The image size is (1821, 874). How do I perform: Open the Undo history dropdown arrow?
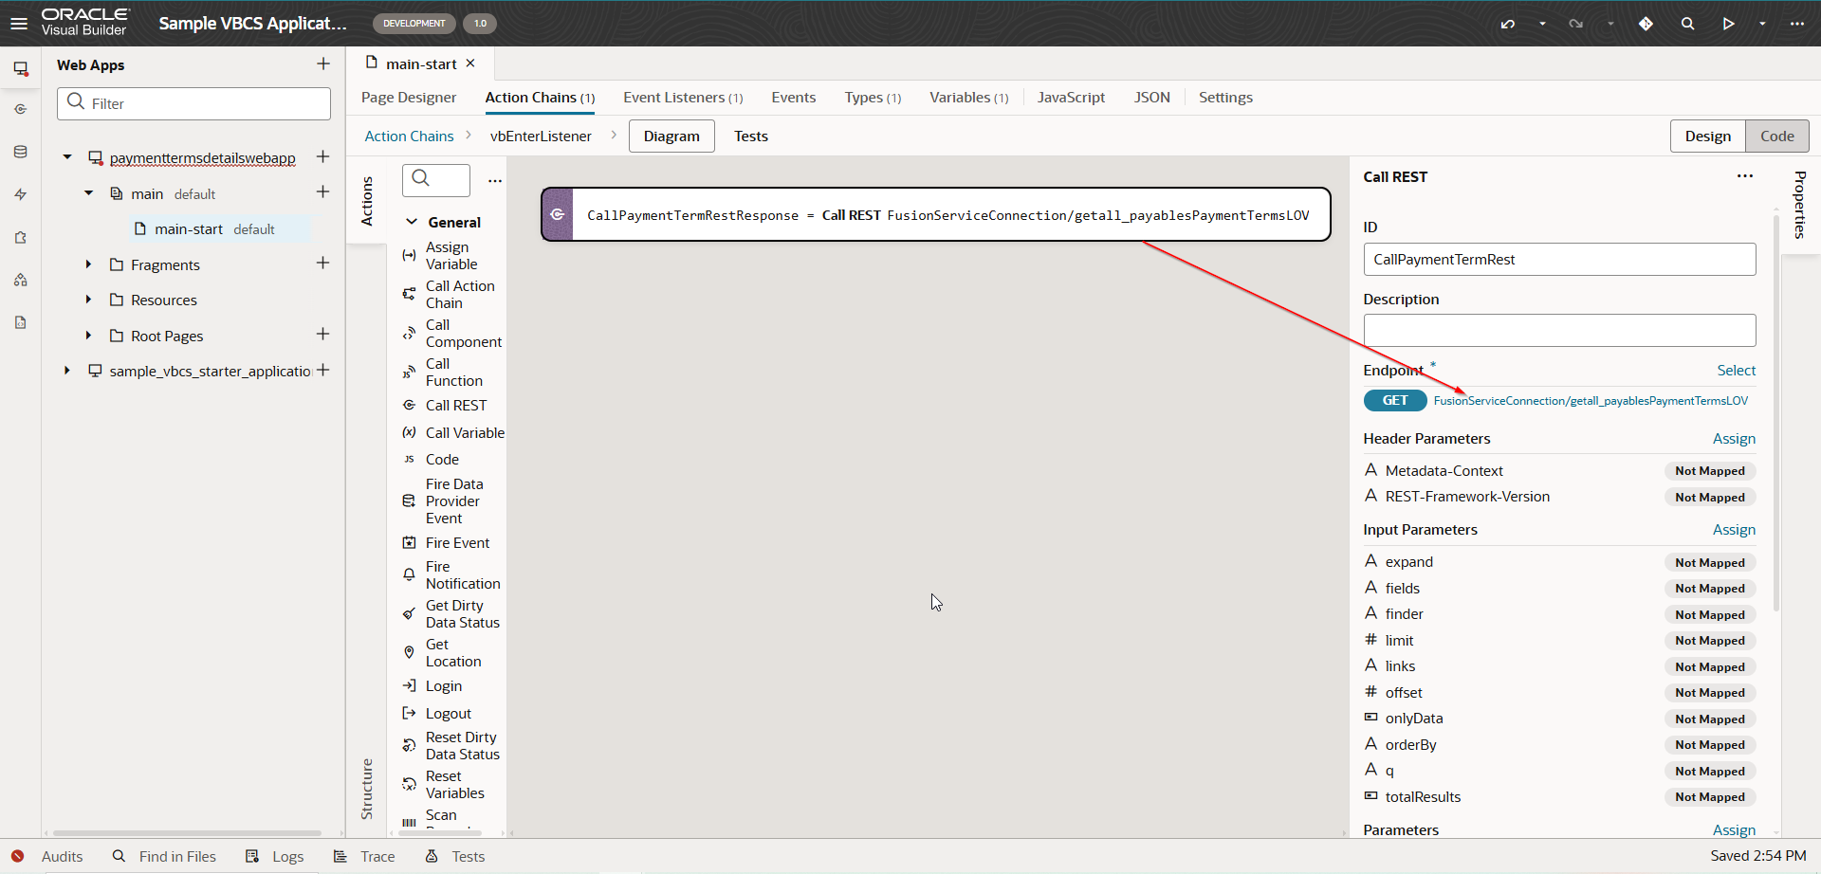tap(1542, 24)
